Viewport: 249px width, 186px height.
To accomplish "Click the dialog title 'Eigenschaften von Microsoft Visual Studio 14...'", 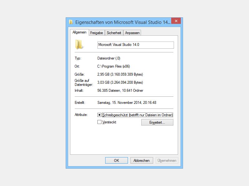I will click(x=123, y=22).
